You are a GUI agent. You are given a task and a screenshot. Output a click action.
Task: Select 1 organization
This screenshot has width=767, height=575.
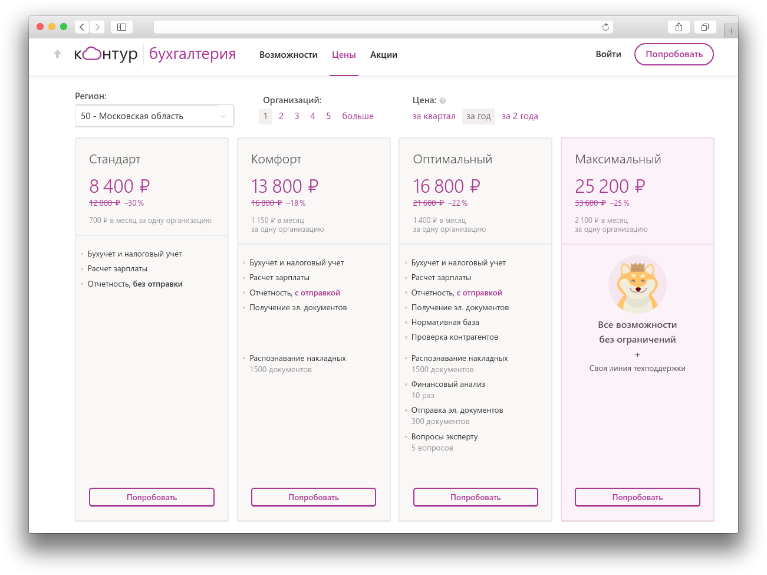tap(265, 116)
